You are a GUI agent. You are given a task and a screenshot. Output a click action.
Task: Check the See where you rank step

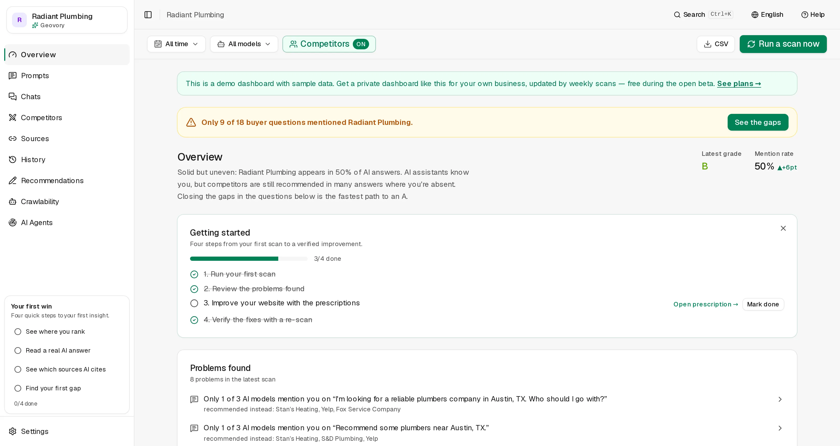tap(18, 332)
